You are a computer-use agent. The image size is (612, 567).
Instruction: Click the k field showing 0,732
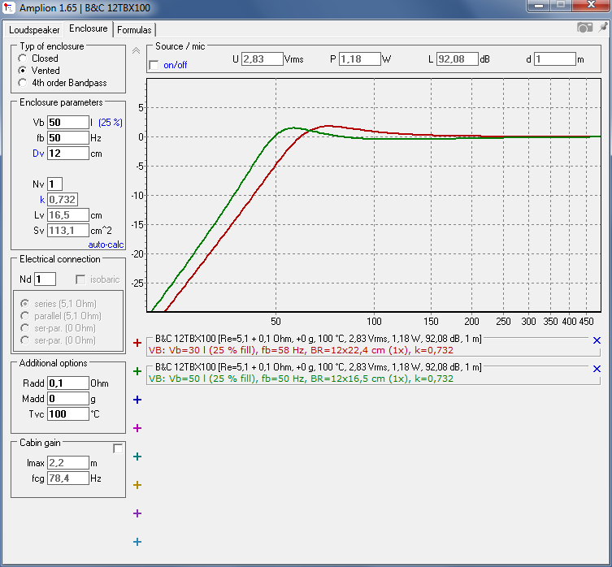click(x=63, y=199)
